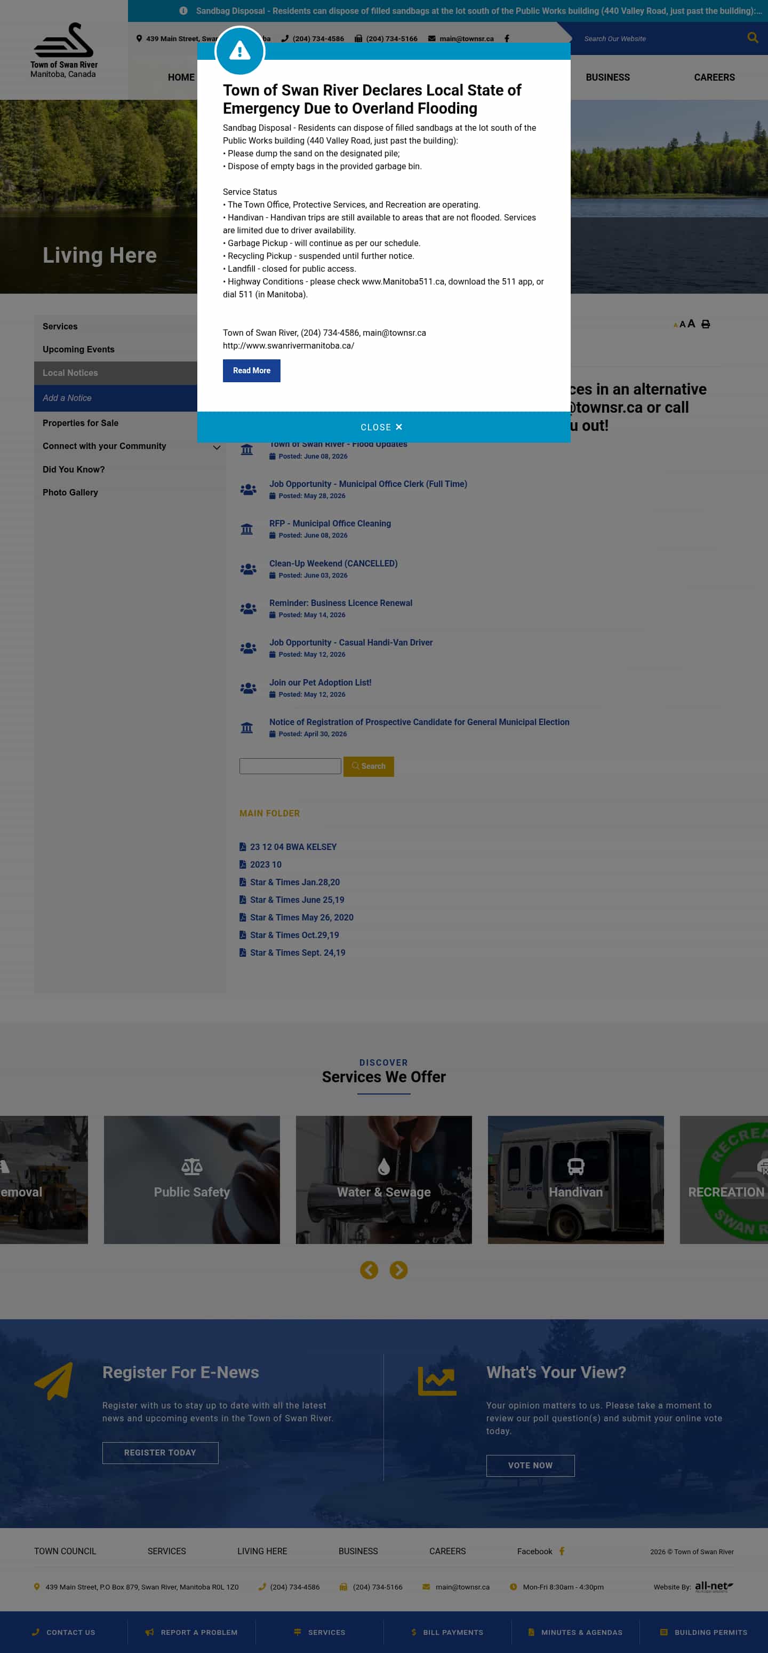
Task: Open Photo Gallery sidebar item
Action: (x=70, y=492)
